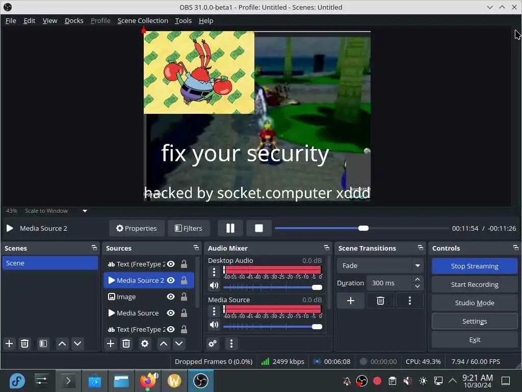This screenshot has height=392, width=522.
Task: Select the Scene item in Scenes list
Action: coord(50,263)
